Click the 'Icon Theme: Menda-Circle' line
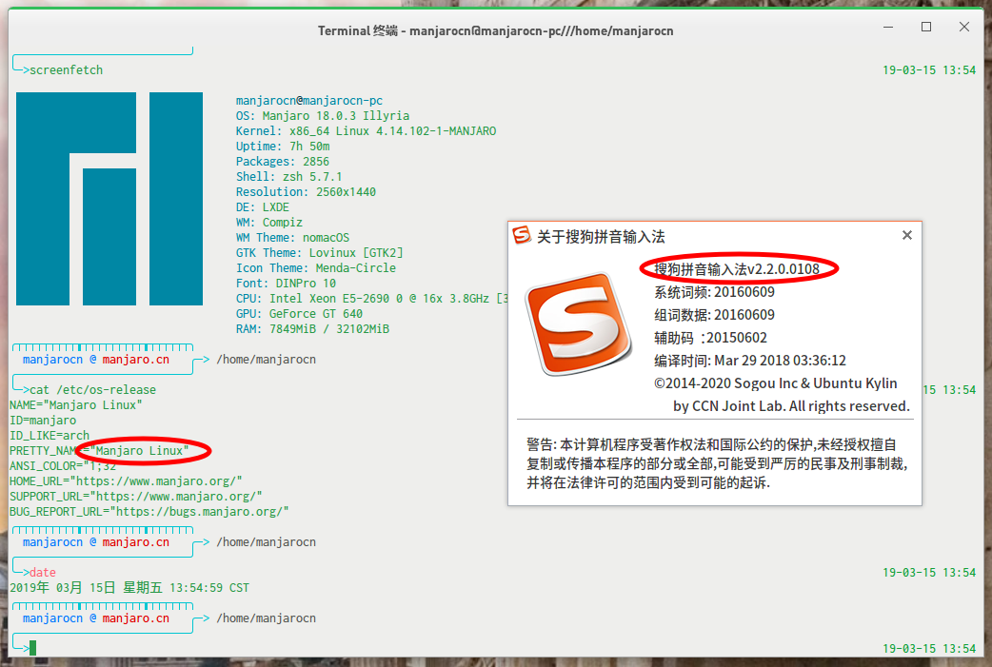 (316, 267)
